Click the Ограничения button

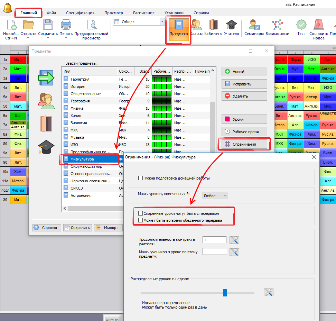tap(244, 144)
